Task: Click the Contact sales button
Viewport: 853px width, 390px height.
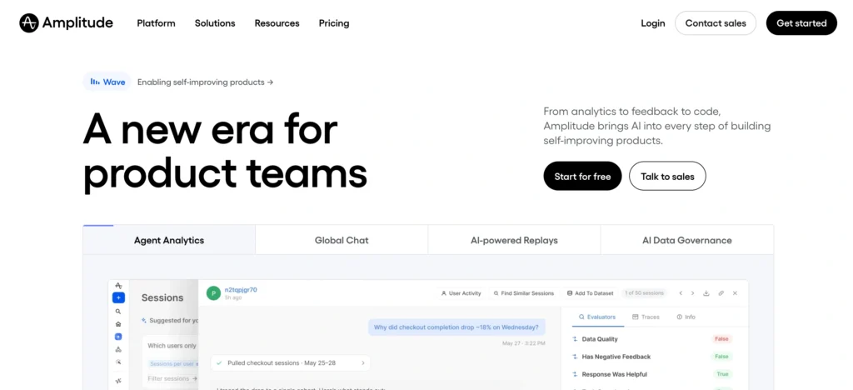Action: (716, 23)
